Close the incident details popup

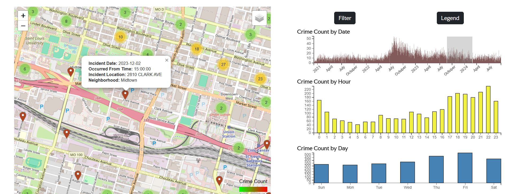(x=167, y=60)
